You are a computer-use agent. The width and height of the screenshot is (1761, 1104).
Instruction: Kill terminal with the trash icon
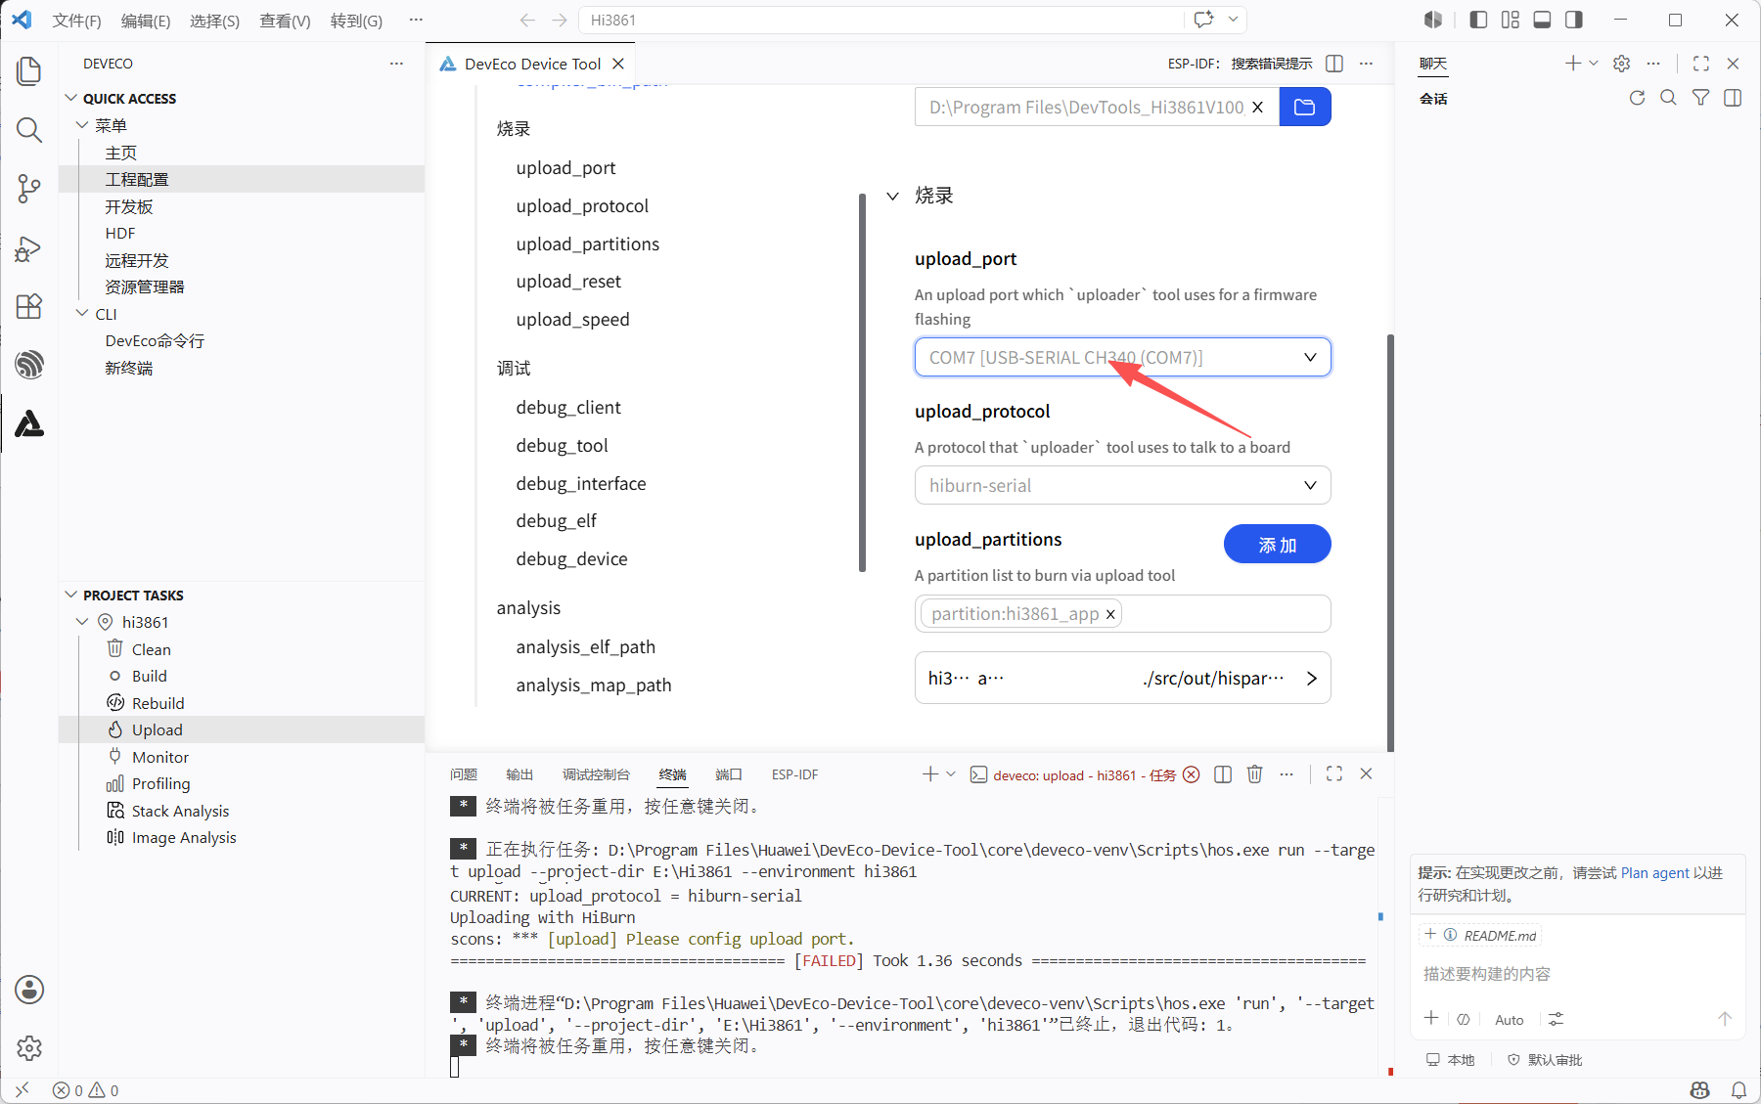coord(1255,774)
